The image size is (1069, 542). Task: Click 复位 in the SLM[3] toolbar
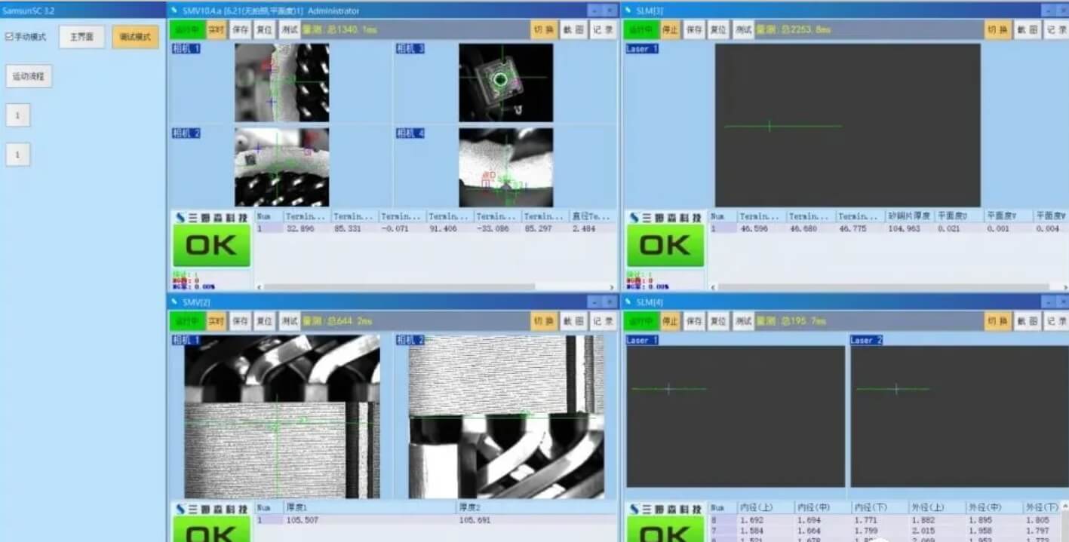pos(719,29)
